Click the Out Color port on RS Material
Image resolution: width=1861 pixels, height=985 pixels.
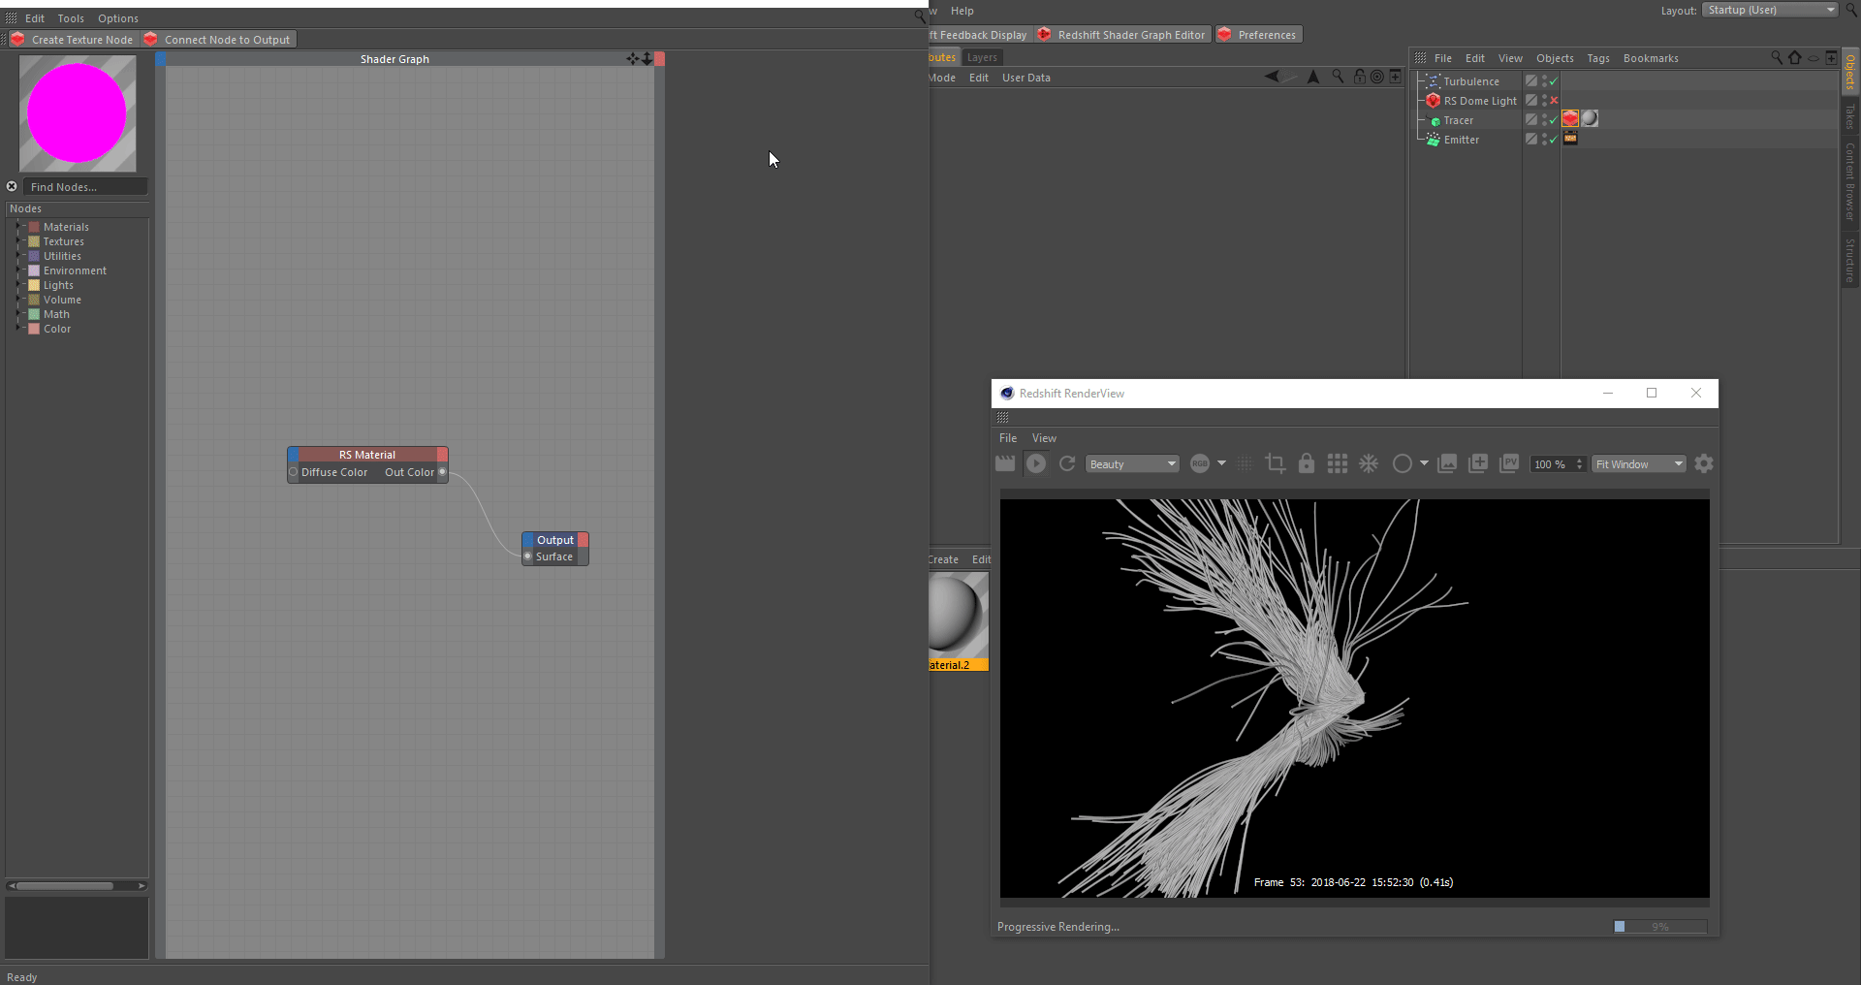point(442,472)
